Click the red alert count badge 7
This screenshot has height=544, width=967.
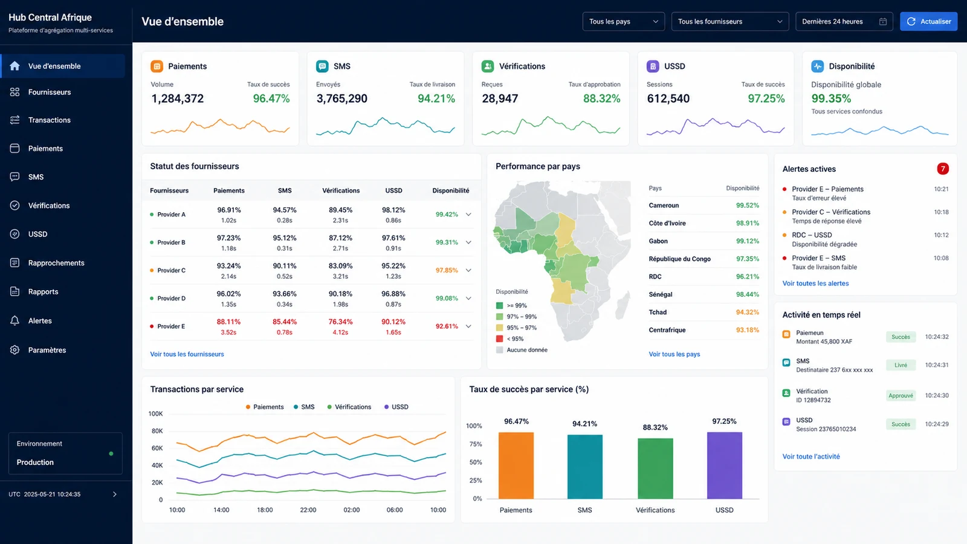(x=943, y=169)
